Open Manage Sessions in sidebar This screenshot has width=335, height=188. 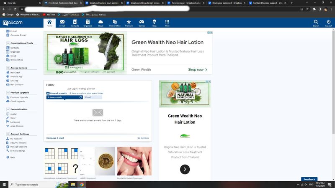click(x=17, y=147)
